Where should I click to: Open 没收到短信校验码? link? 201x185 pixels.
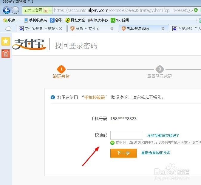pos(163,135)
